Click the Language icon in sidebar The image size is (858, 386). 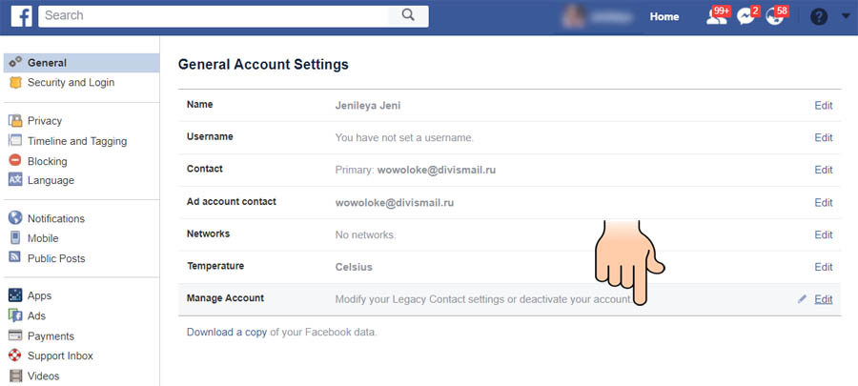[15, 180]
